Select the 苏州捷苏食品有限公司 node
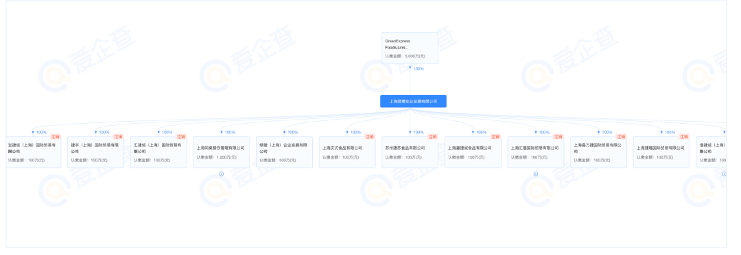This screenshot has width=741, height=255. [x=410, y=152]
